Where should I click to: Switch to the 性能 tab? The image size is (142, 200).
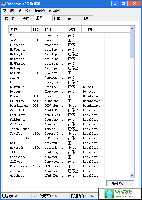click(57, 18)
